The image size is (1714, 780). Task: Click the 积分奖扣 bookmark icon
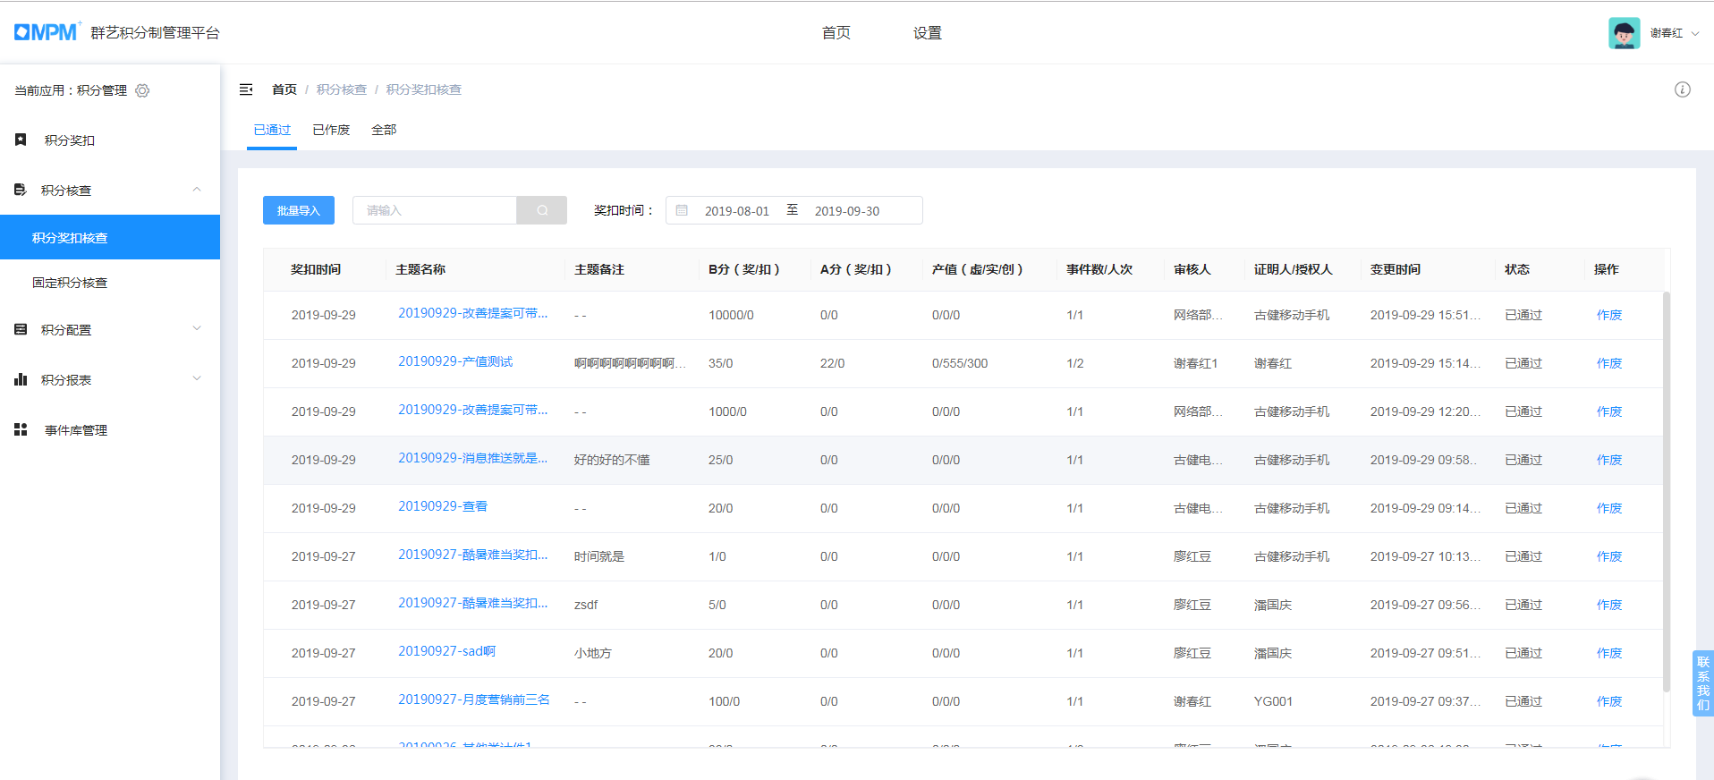tap(21, 140)
